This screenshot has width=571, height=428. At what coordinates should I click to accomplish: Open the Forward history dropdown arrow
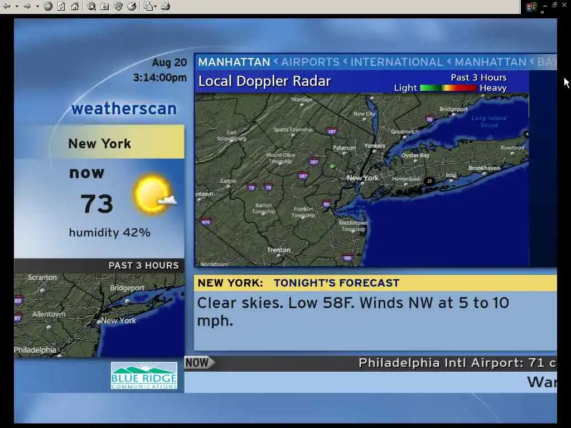(x=37, y=7)
